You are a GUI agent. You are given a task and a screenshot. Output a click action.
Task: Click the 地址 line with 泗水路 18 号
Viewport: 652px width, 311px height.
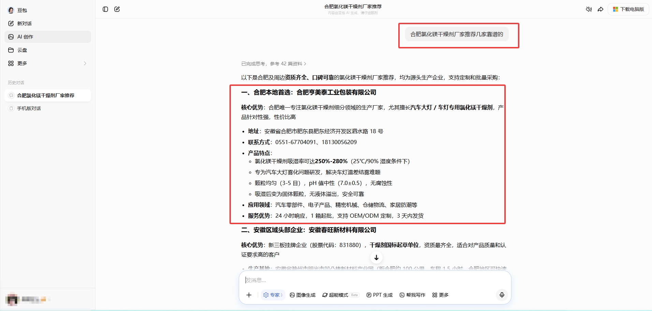pos(315,131)
